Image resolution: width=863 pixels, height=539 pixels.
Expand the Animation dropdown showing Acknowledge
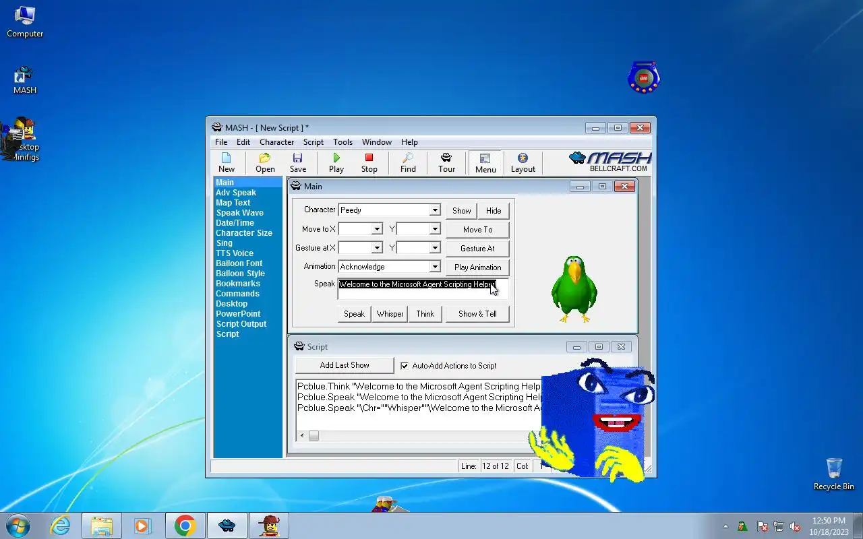click(x=435, y=267)
